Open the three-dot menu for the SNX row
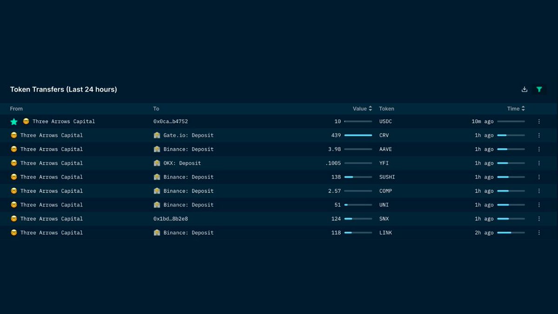This screenshot has width=558, height=314. point(539,219)
